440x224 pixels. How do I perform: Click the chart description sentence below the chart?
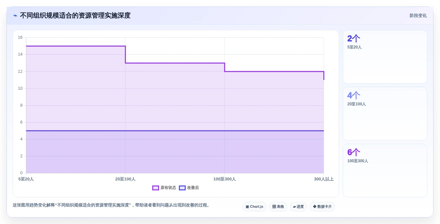pyautogui.click(x=112, y=205)
